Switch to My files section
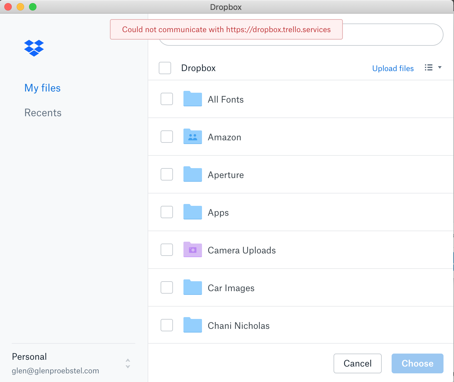Viewport: 454px width, 382px height. (x=43, y=88)
